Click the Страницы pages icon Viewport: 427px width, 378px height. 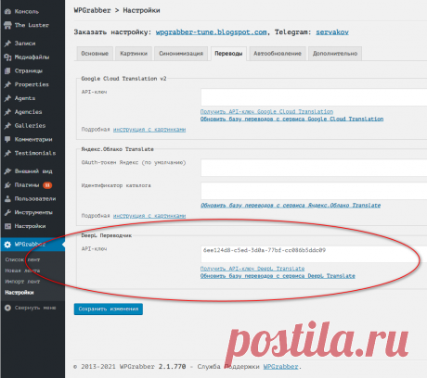[x=7, y=71]
